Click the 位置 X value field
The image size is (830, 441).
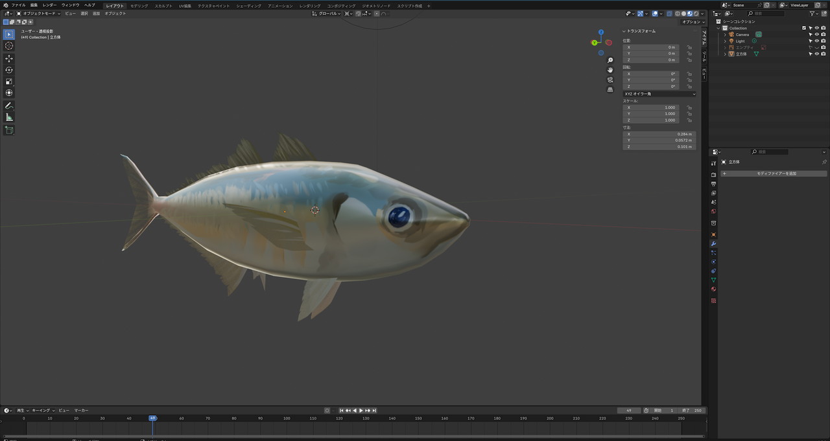tap(651, 47)
